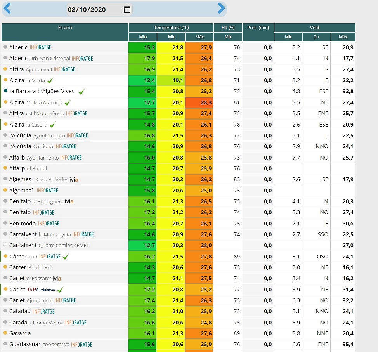Open the calendar date picker icon

[x=127, y=9]
